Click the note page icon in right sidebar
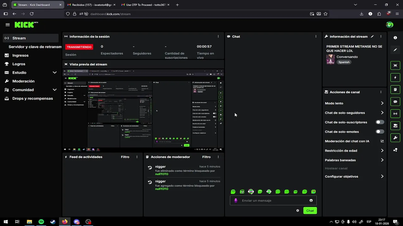Viewport: 403px width, 226px height. pos(395,89)
